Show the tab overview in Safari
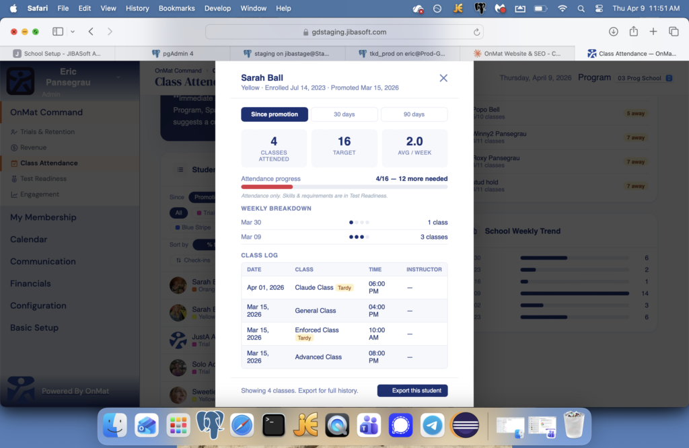The width and height of the screenshot is (689, 448). pyautogui.click(x=673, y=32)
